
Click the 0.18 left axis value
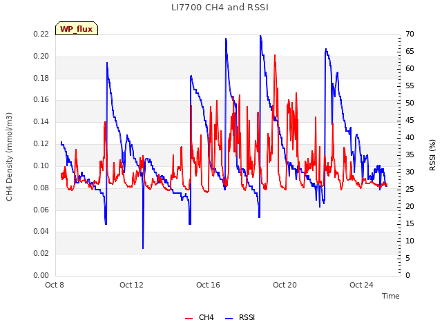point(41,78)
